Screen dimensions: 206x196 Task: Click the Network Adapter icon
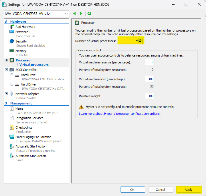(x=12, y=94)
